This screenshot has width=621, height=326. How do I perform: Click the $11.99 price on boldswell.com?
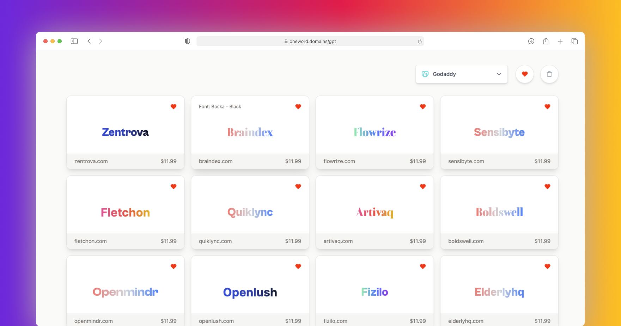point(542,241)
